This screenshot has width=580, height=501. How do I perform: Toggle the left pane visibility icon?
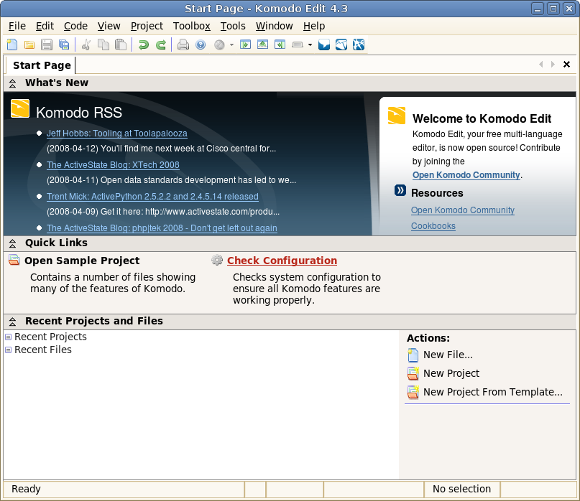[245, 45]
